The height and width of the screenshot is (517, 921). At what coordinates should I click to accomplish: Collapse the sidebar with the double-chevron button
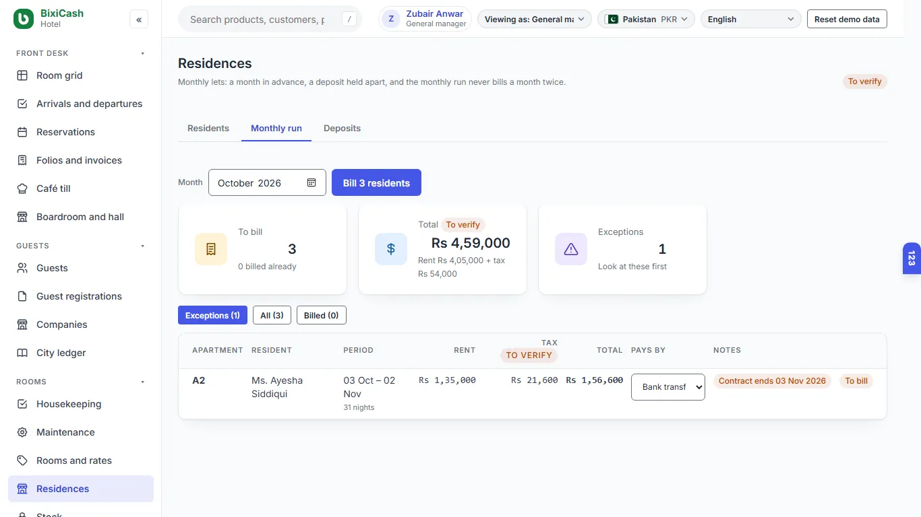(139, 20)
